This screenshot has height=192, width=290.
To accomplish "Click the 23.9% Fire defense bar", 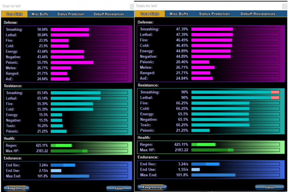I will (x=60, y=41).
